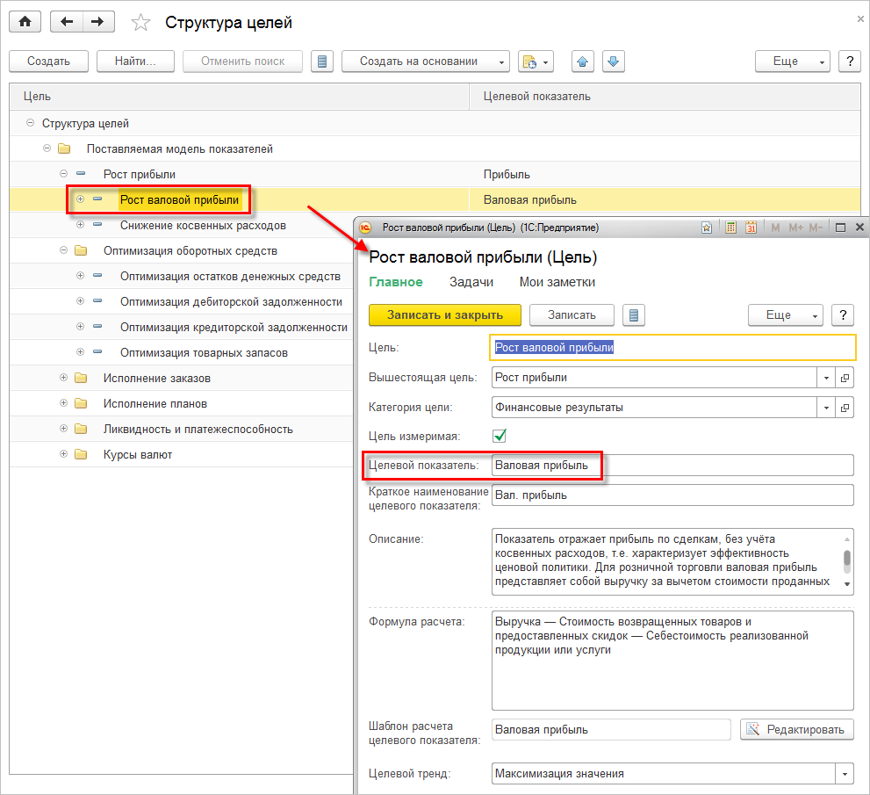The width and height of the screenshot is (870, 795).
Task: Expand the Исполнение заказов folder
Action: 64,378
